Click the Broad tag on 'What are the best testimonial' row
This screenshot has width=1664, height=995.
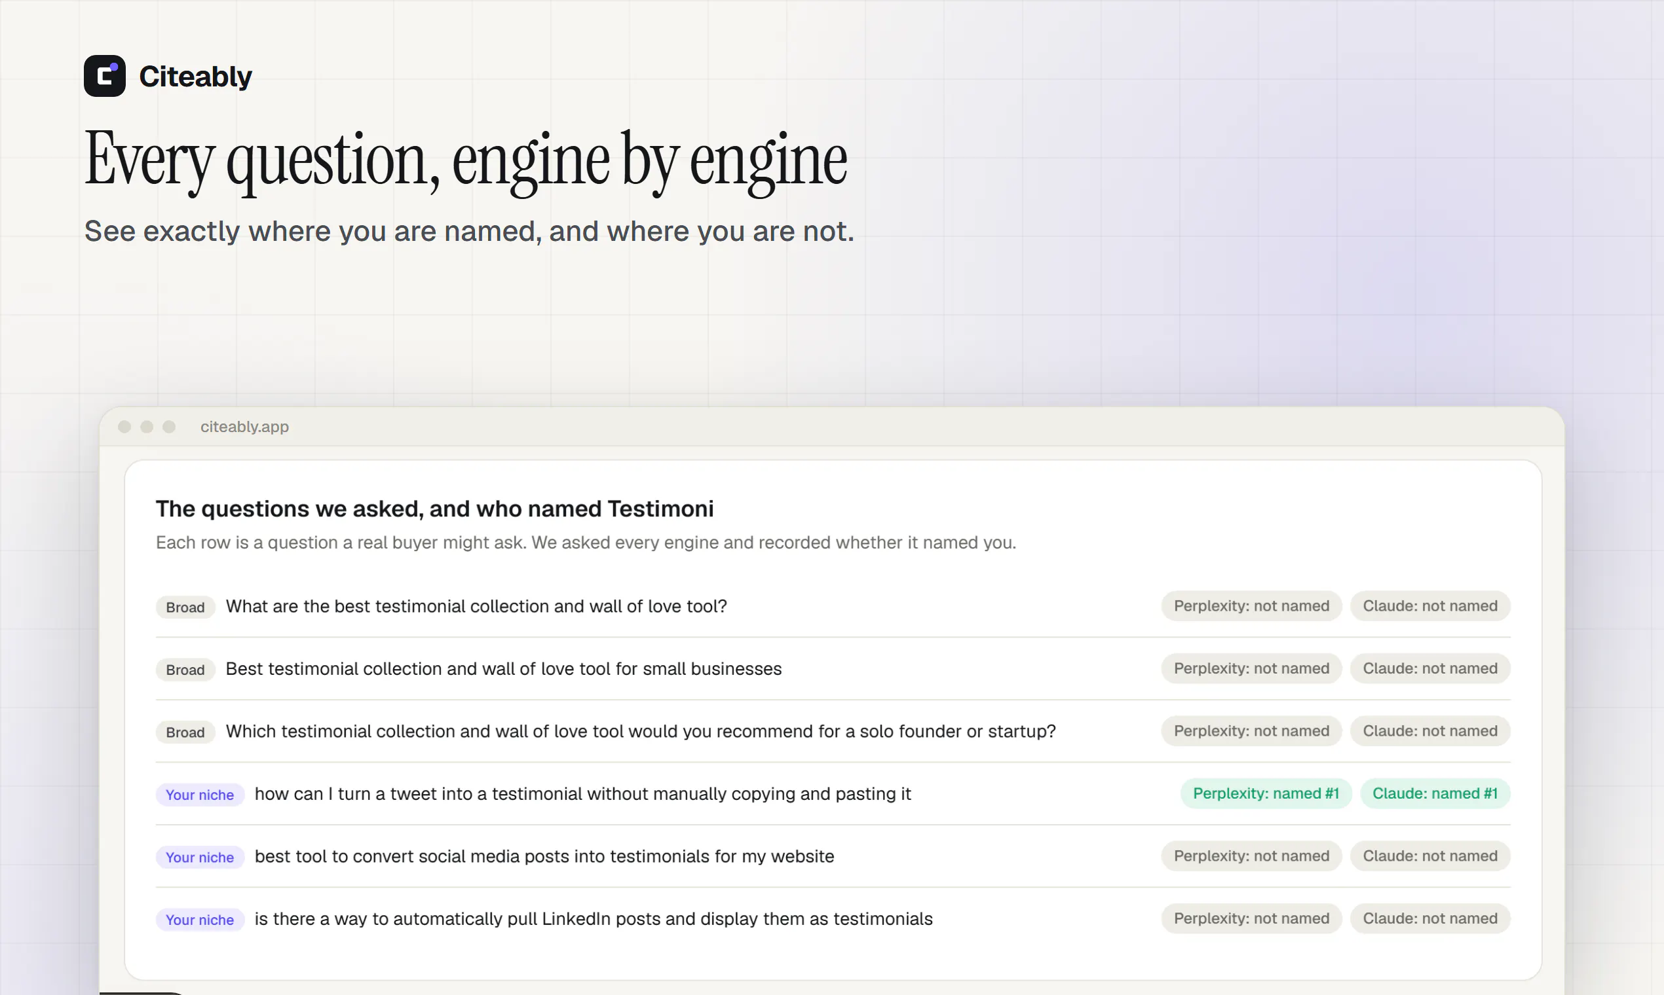click(185, 607)
